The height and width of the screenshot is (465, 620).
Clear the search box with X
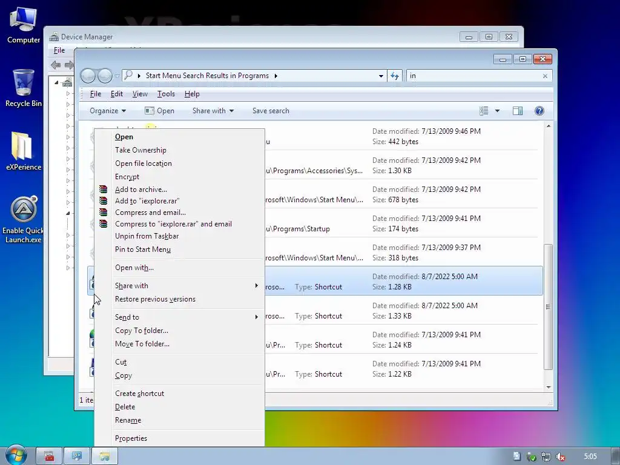[x=546, y=76]
